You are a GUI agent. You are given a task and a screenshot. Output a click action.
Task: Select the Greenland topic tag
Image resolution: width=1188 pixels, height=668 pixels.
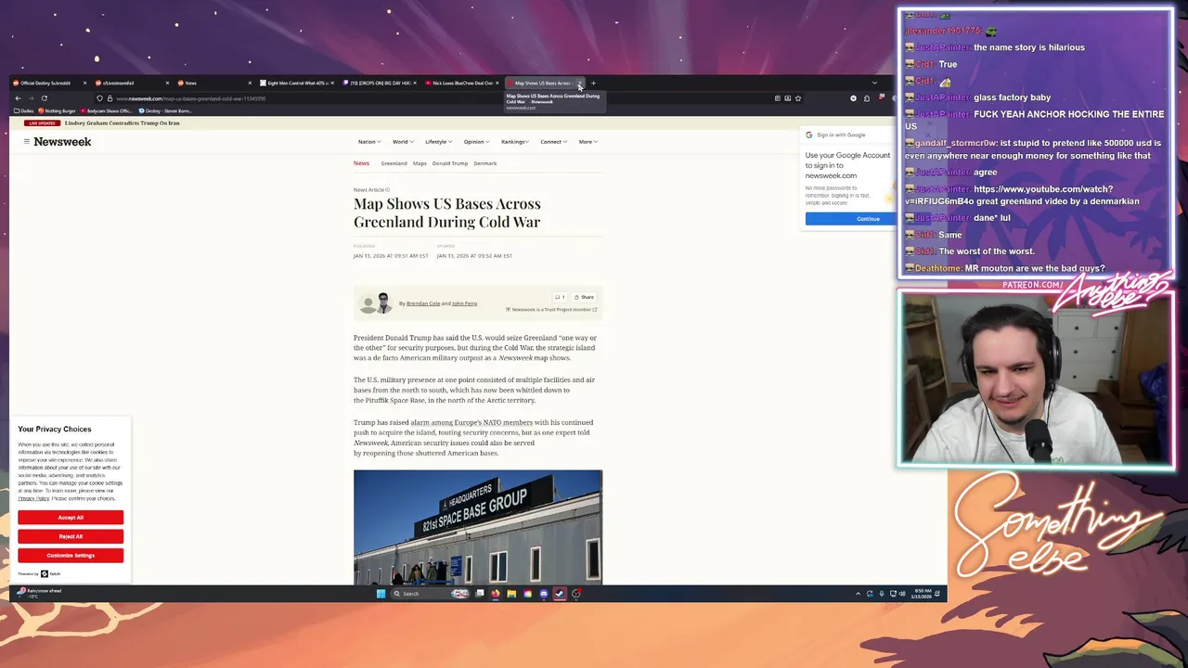pyautogui.click(x=394, y=163)
